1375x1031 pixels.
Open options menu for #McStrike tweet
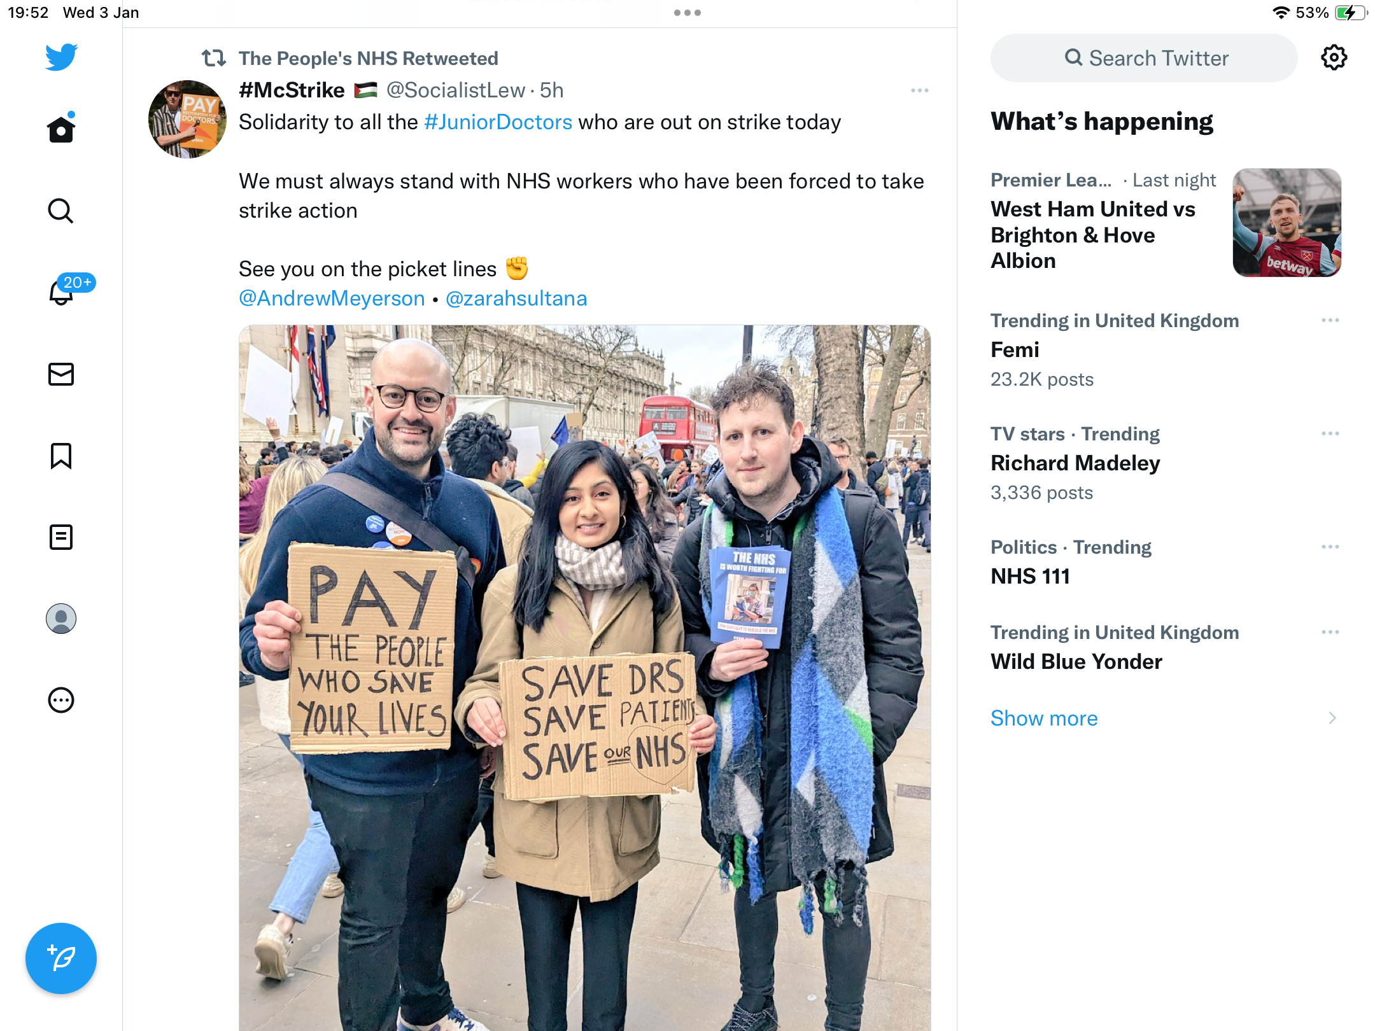tap(920, 90)
